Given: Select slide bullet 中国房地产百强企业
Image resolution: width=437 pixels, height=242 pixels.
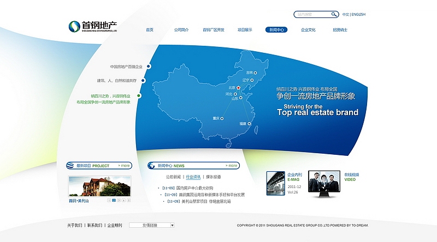Looking at the screenshot, I should pos(149,66).
